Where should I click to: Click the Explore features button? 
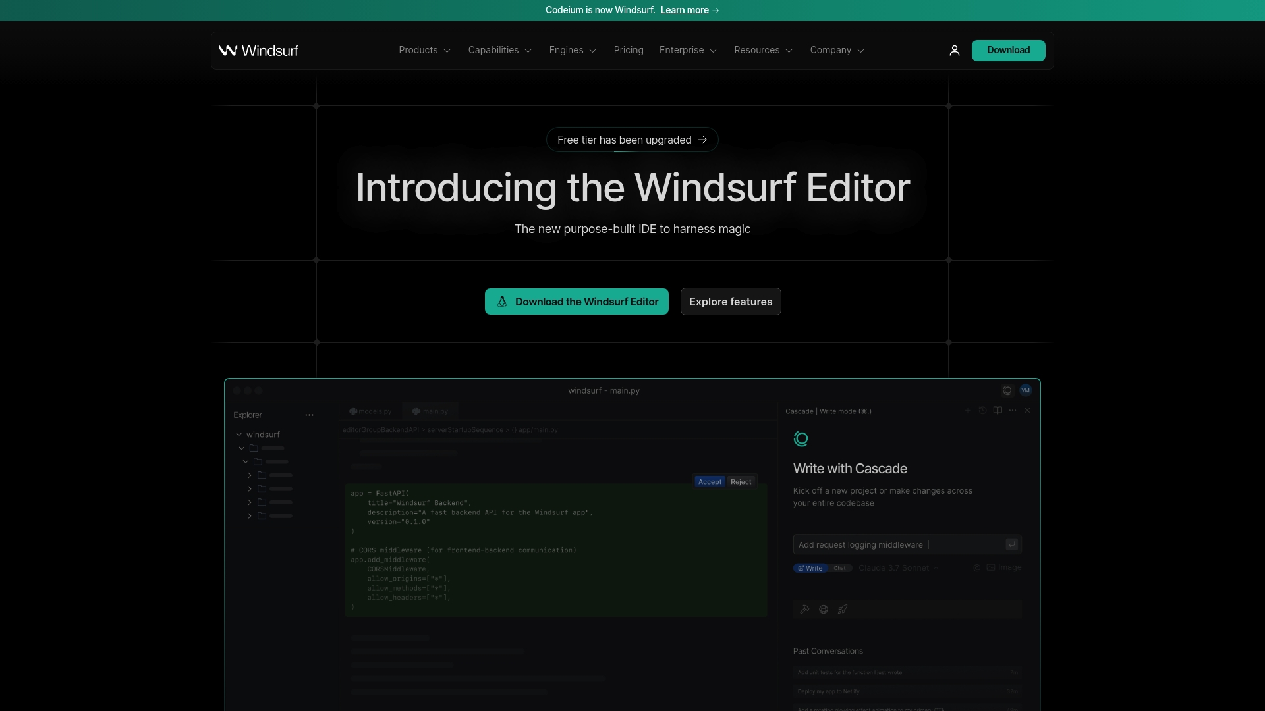tap(731, 302)
